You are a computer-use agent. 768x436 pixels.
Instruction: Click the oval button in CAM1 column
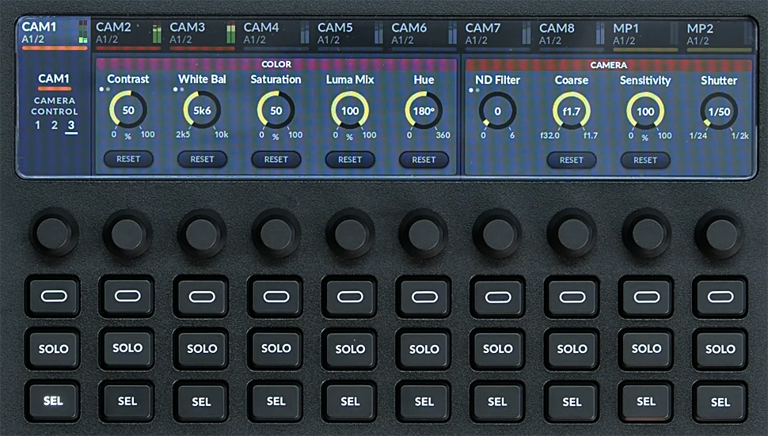tap(53, 296)
